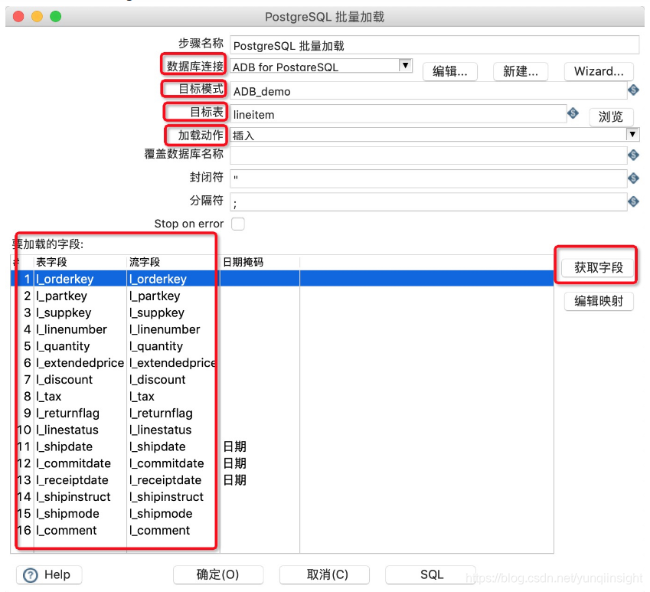The height and width of the screenshot is (592, 650).
Task: Click 日期 date mask for l_receiptdate
Action: pos(234,479)
